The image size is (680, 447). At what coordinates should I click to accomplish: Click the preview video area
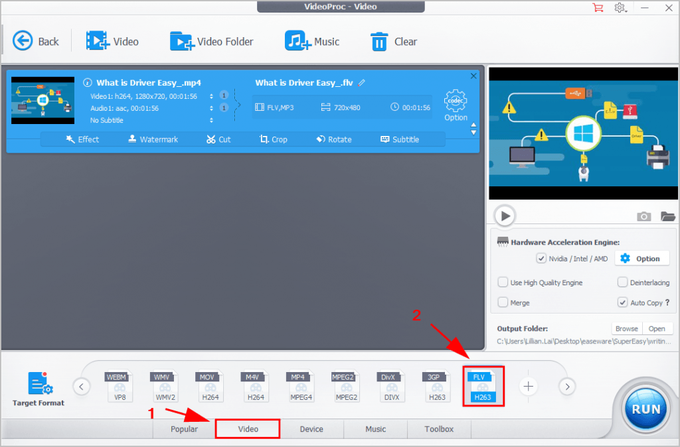click(583, 133)
